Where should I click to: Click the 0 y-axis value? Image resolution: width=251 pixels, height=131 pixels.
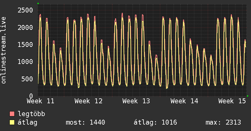[31, 96]
